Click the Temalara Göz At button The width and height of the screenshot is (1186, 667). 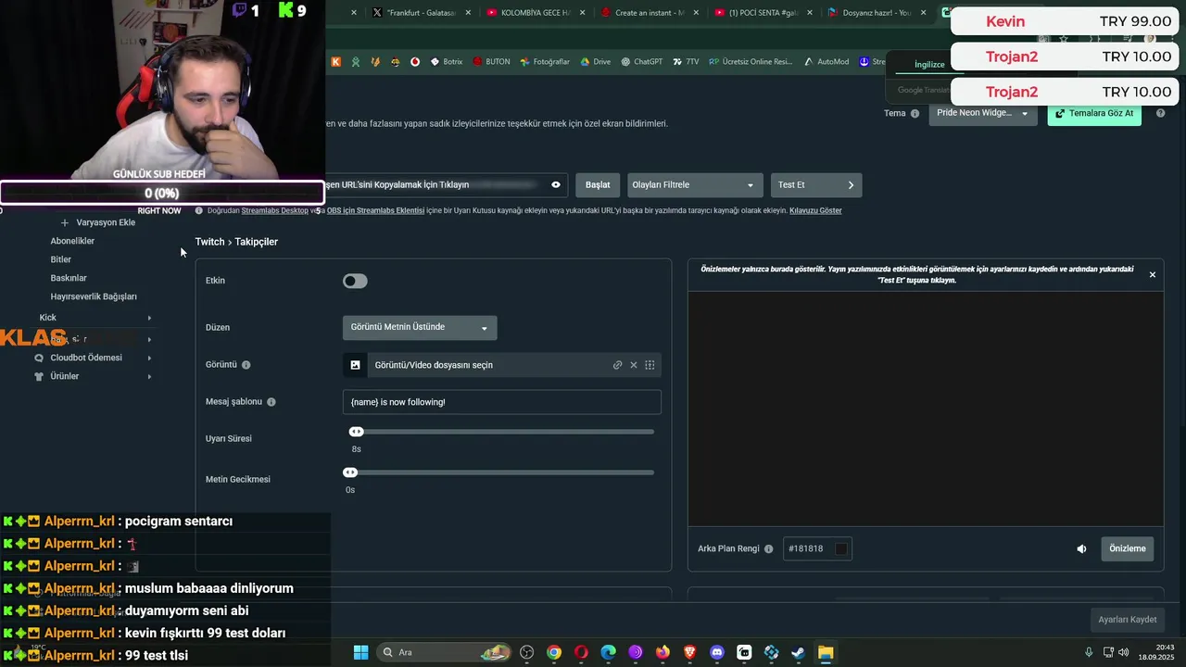click(x=1094, y=113)
